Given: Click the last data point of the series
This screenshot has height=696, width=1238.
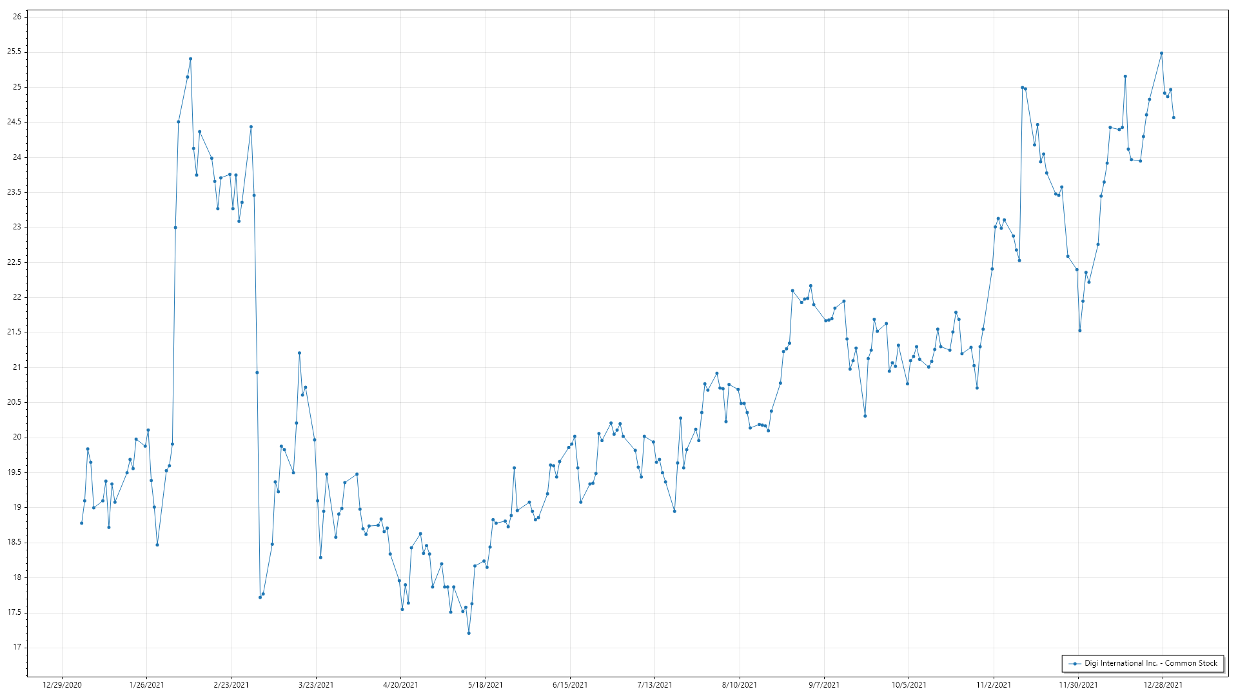Looking at the screenshot, I should coord(1174,117).
